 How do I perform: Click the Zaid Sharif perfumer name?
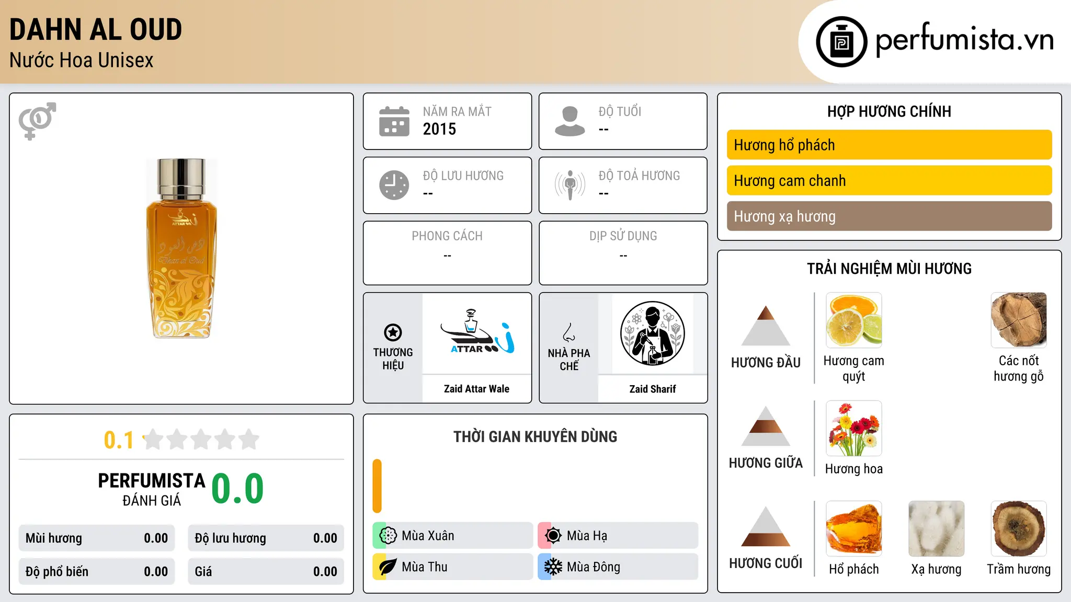(x=653, y=389)
